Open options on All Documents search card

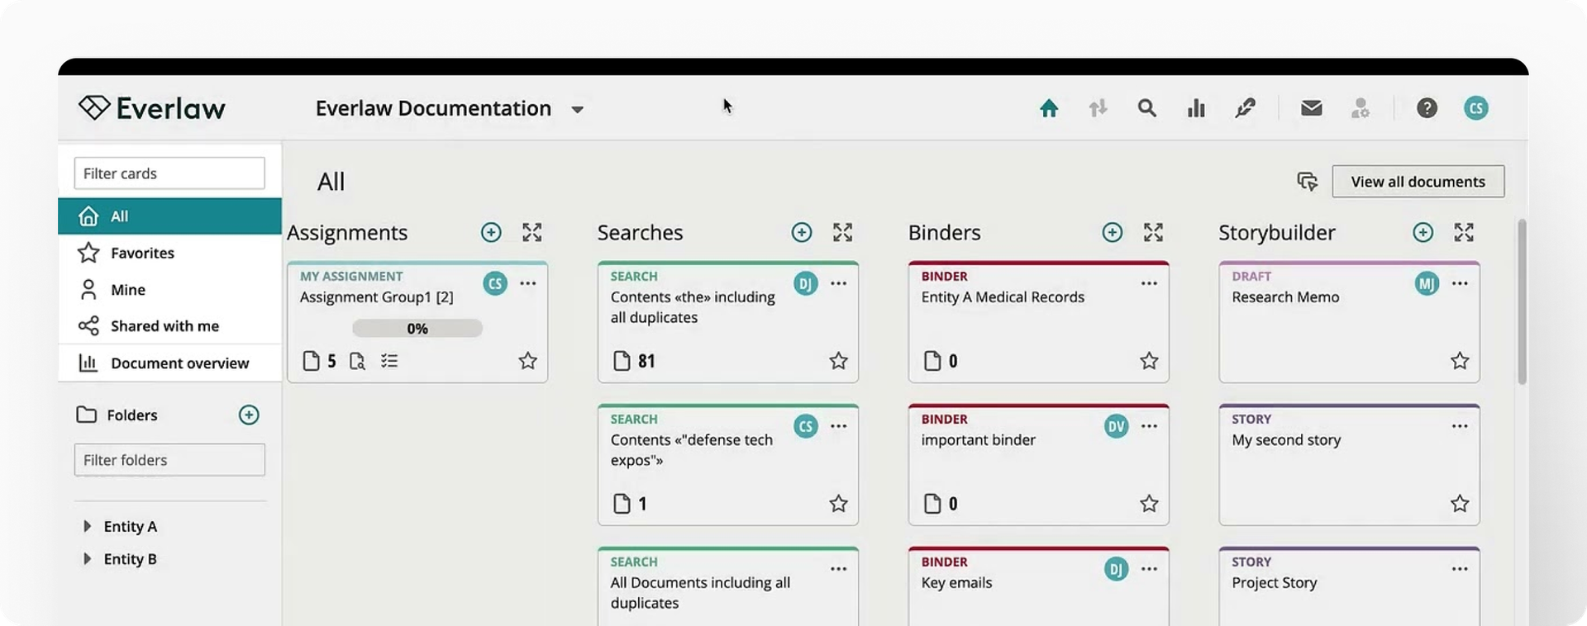[x=839, y=569]
